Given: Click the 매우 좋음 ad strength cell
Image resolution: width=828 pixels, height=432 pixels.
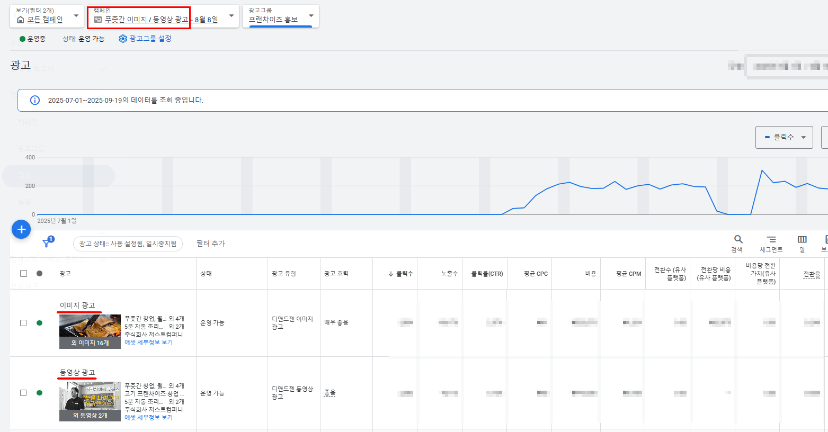Looking at the screenshot, I should click(336, 322).
